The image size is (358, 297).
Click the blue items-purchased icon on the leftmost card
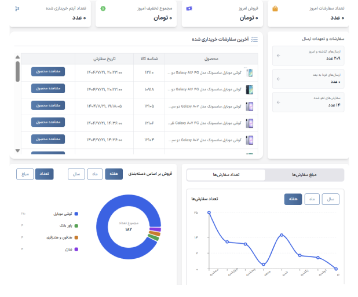click(17, 9)
